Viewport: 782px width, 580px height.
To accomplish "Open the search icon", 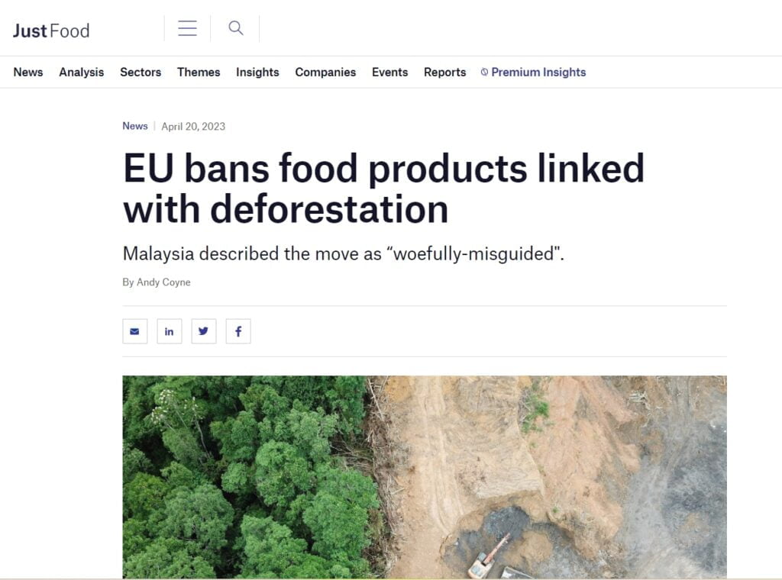I will [235, 27].
